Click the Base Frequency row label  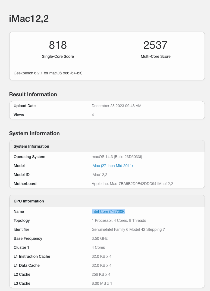tap(28, 238)
